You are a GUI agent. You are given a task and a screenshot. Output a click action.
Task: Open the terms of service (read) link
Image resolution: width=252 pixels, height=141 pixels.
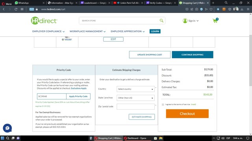193,105
